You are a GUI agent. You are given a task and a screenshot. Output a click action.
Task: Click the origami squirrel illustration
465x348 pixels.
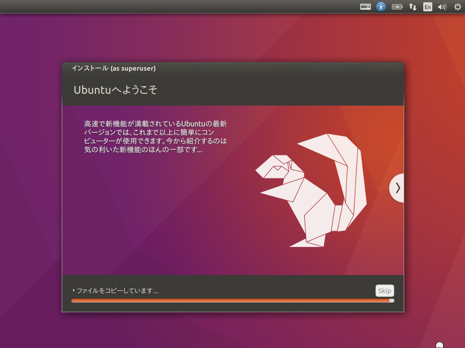click(x=311, y=190)
